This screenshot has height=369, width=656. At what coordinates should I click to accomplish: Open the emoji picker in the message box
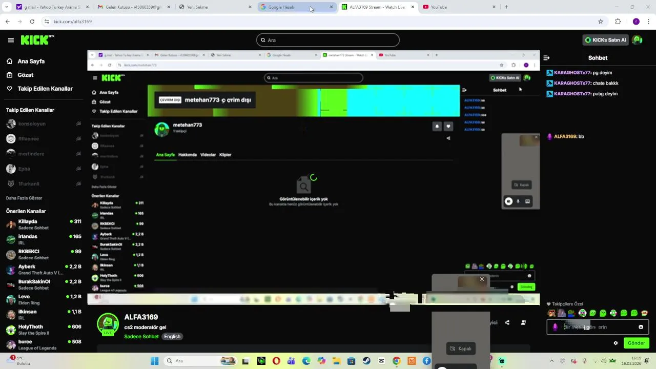pos(641,327)
